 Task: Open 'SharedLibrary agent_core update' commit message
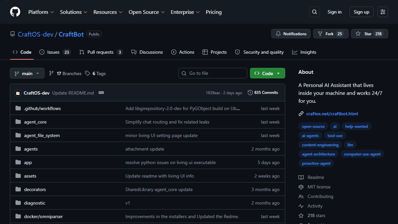159,189
